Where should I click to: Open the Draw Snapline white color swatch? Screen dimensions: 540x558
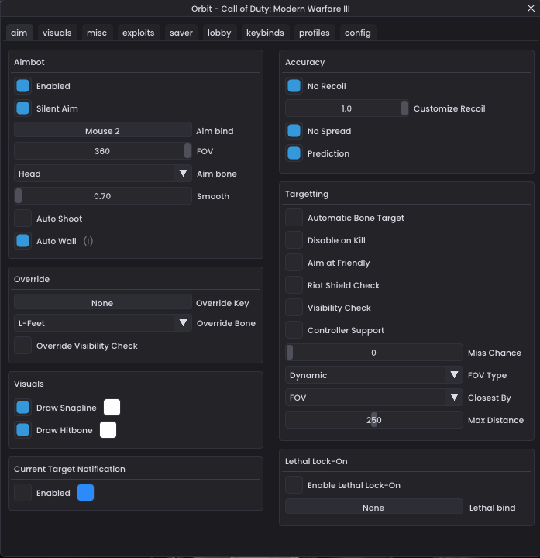coord(112,408)
